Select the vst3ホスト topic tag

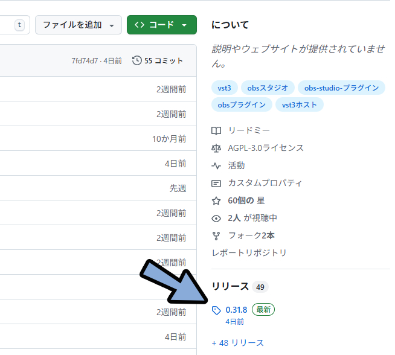tap(300, 104)
